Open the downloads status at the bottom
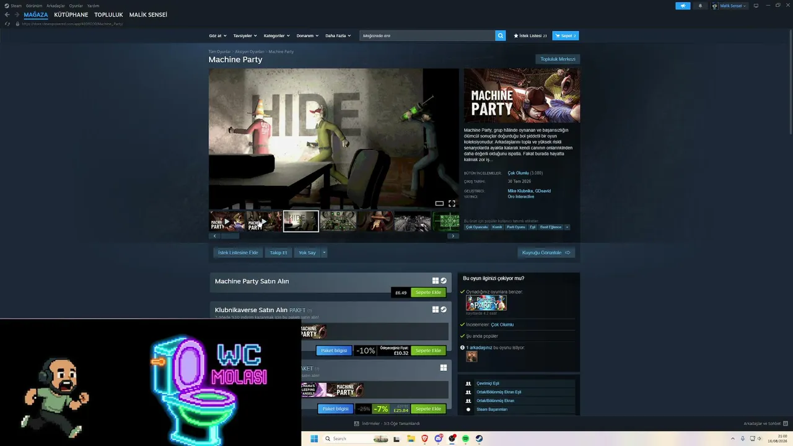The image size is (793, 446). 387,424
